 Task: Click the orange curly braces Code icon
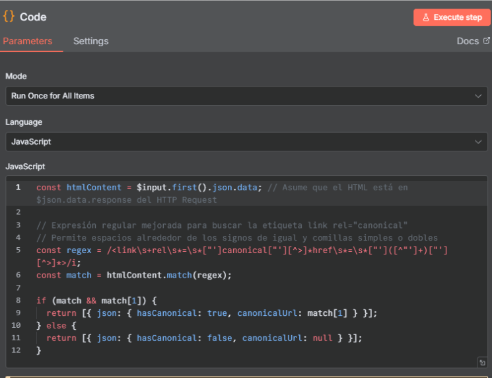point(9,17)
